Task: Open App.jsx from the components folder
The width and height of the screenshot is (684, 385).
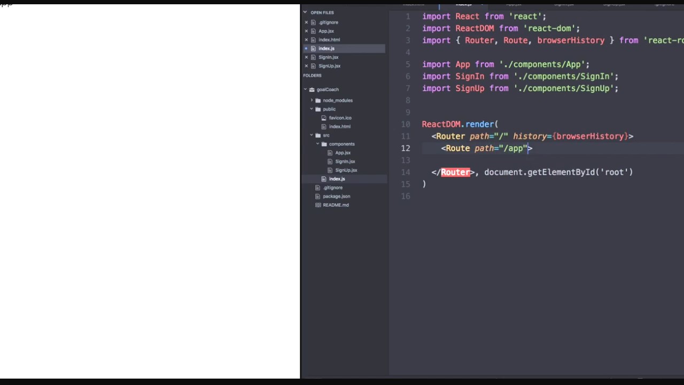Action: pos(343,153)
